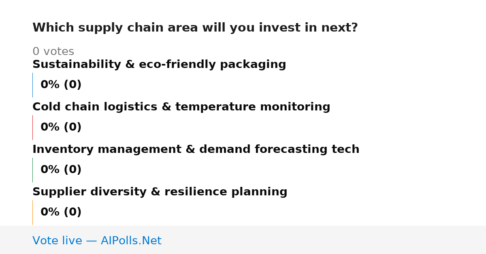The image size is (486, 254).
Task: Pick Inventory management & demand forecasting tech
Action: coord(196,150)
